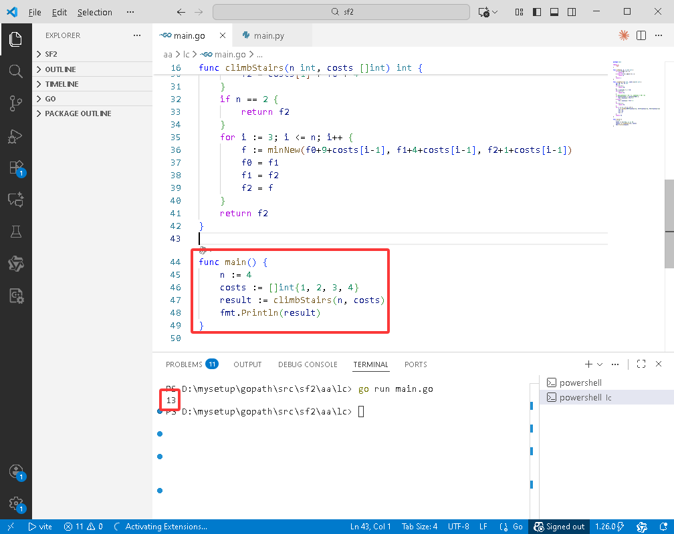Open new terminal launch profile dropdown

point(600,364)
